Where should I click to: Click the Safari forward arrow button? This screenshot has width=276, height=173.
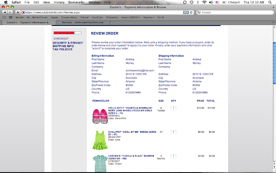pos(10,13)
